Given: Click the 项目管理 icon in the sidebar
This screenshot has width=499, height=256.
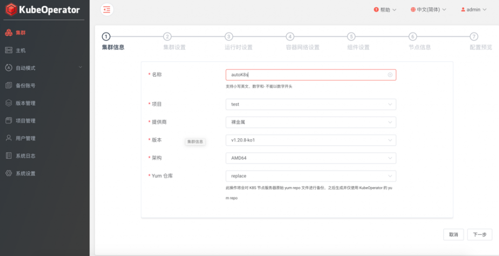Looking at the screenshot, I should click(x=9, y=121).
